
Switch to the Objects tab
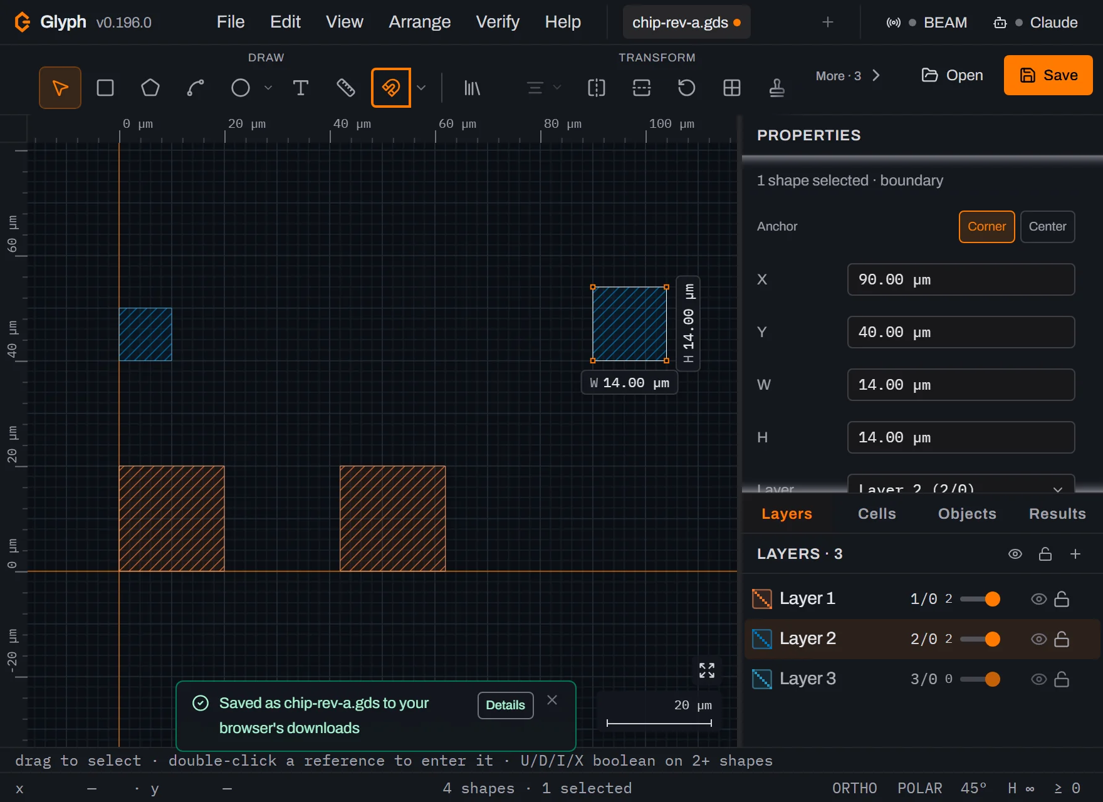point(967,514)
